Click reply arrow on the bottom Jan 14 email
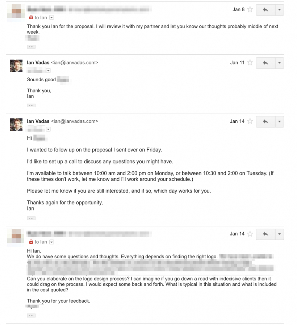Image resolution: width=297 pixels, height=325 pixels. coord(265,234)
